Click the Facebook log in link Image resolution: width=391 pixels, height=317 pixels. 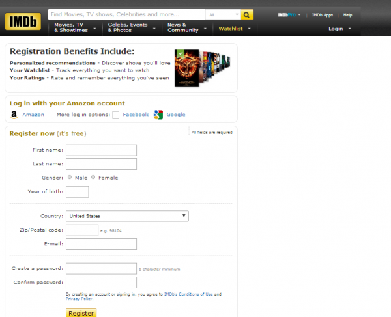[x=136, y=115]
